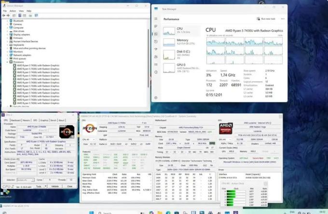Expand the Display adapters node
This screenshot has width=328, height=214.
pyautogui.click(x=7, y=35)
